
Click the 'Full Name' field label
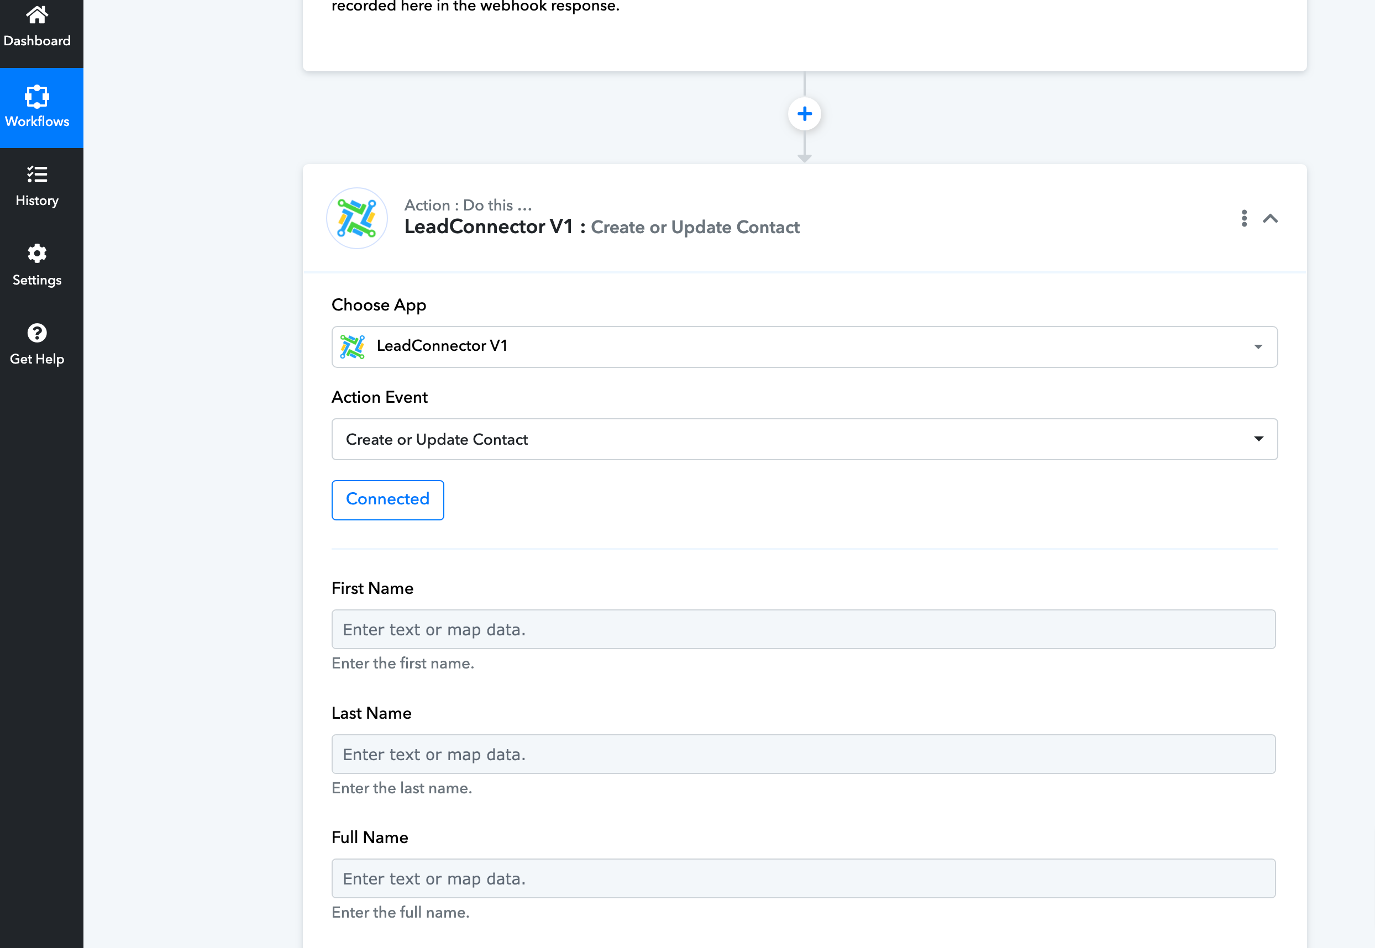click(370, 838)
